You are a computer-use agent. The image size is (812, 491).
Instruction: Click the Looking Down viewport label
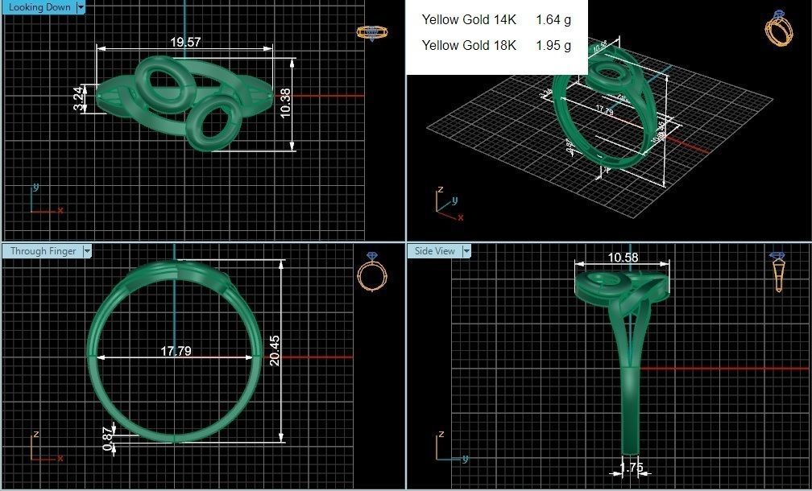[39, 7]
